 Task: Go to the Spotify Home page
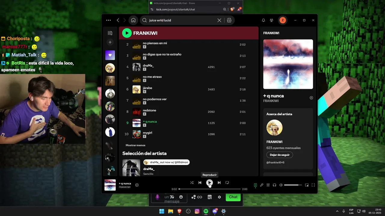[133, 20]
